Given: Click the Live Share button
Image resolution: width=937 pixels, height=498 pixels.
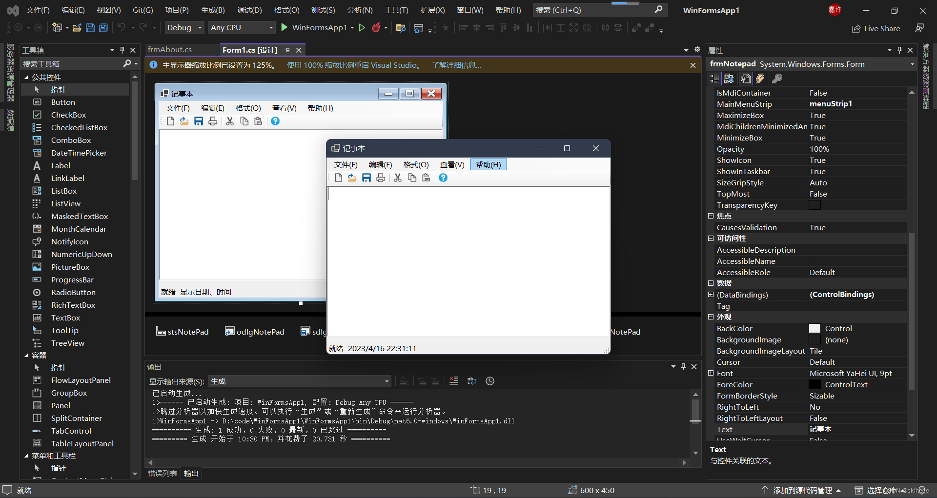Looking at the screenshot, I should 876,28.
